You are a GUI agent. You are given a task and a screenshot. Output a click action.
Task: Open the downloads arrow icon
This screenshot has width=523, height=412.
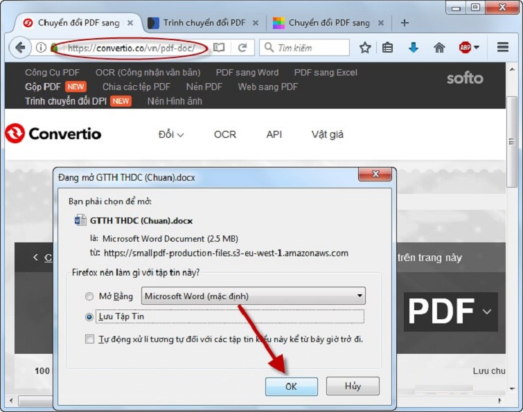point(413,48)
